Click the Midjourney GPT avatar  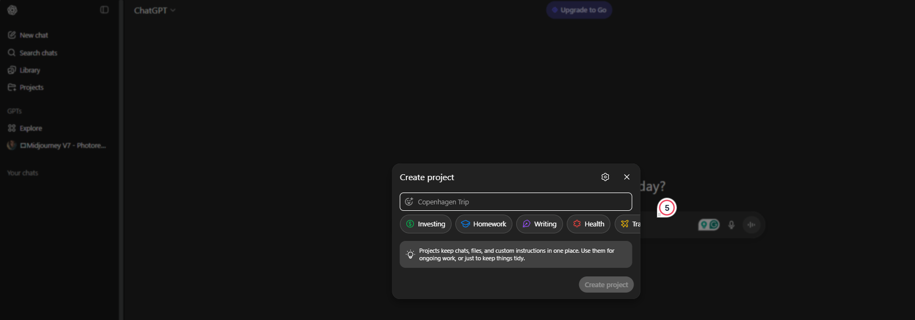[x=12, y=145]
